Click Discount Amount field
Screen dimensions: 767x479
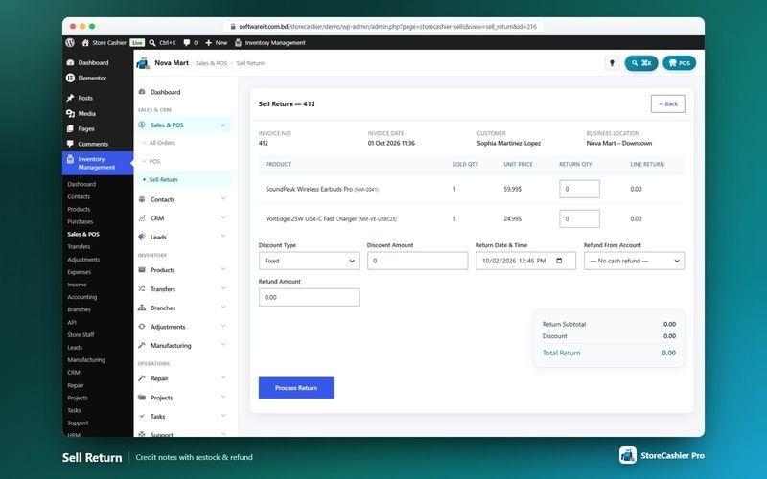click(417, 261)
